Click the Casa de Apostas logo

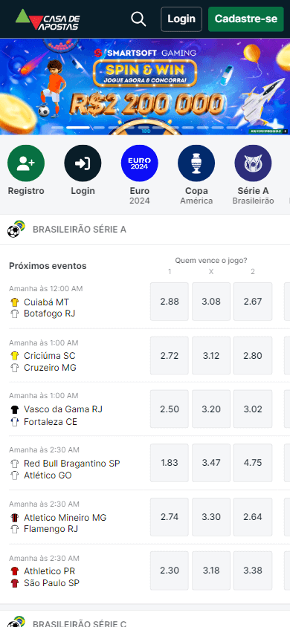coord(48,19)
